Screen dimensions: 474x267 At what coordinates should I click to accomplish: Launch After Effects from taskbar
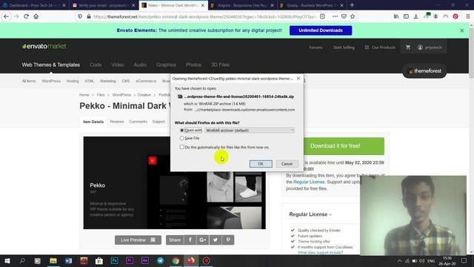click(x=145, y=260)
